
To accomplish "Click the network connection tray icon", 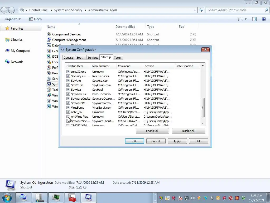I will (x=186, y=198).
